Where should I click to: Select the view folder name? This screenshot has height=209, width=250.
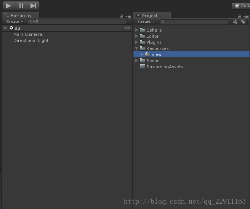(x=157, y=55)
